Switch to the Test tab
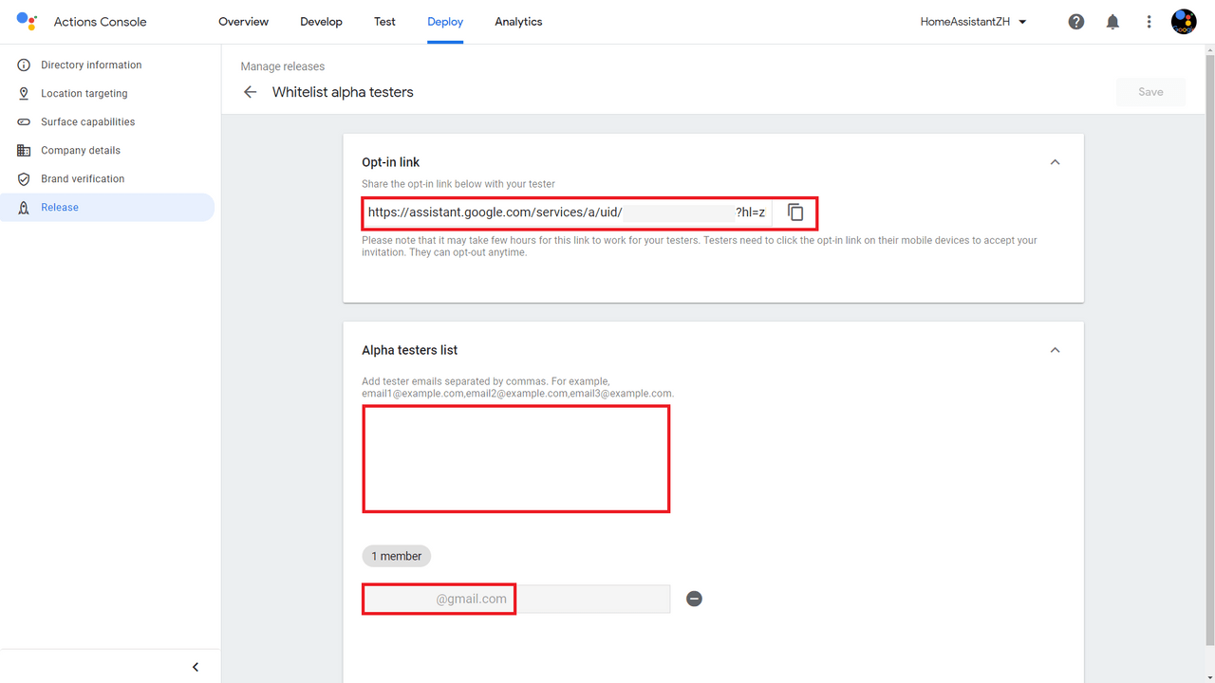 tap(384, 22)
